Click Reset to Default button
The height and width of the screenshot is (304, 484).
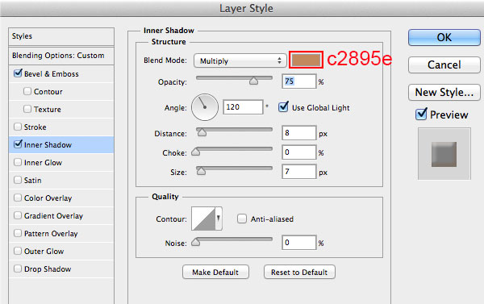point(299,272)
